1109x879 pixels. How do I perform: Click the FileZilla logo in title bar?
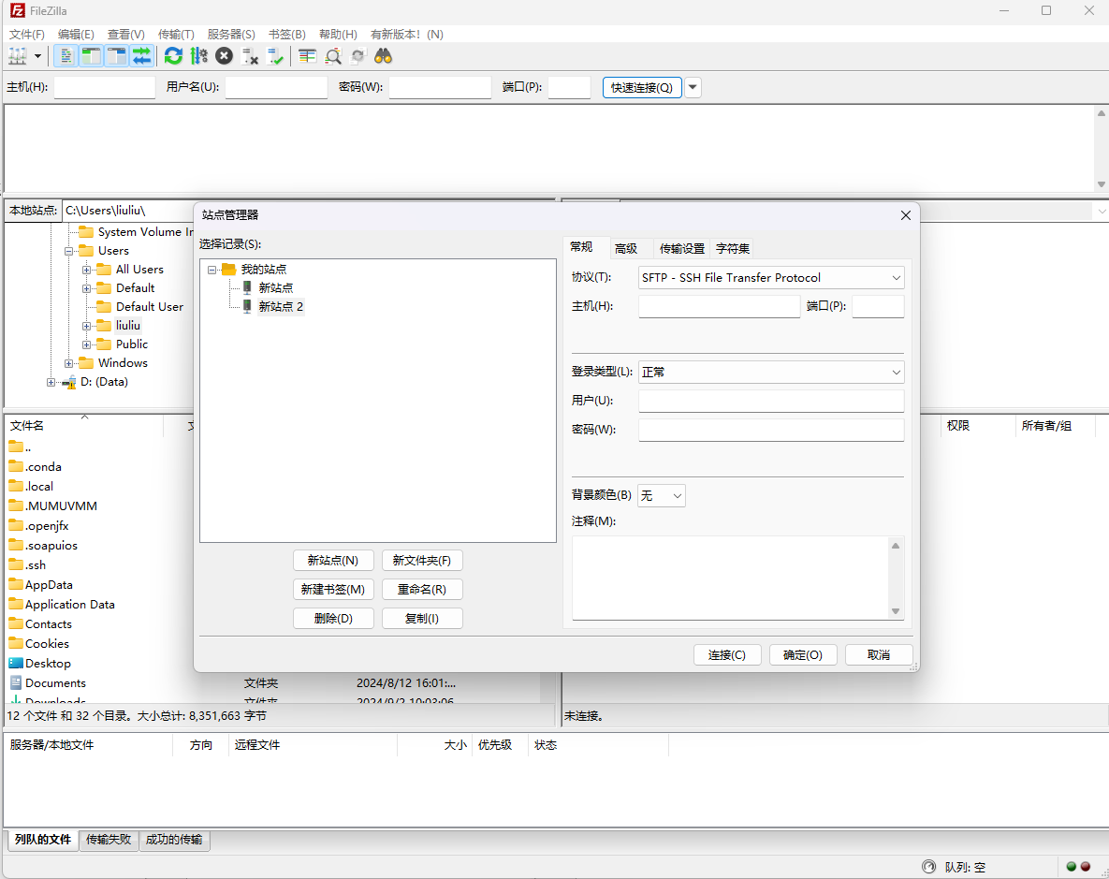pos(18,10)
